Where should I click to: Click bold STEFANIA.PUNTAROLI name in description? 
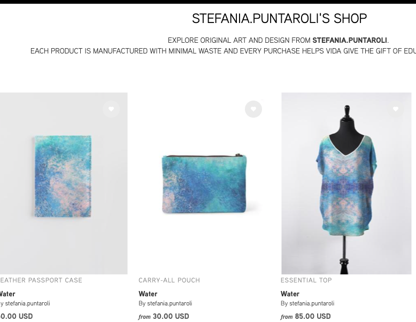[350, 40]
